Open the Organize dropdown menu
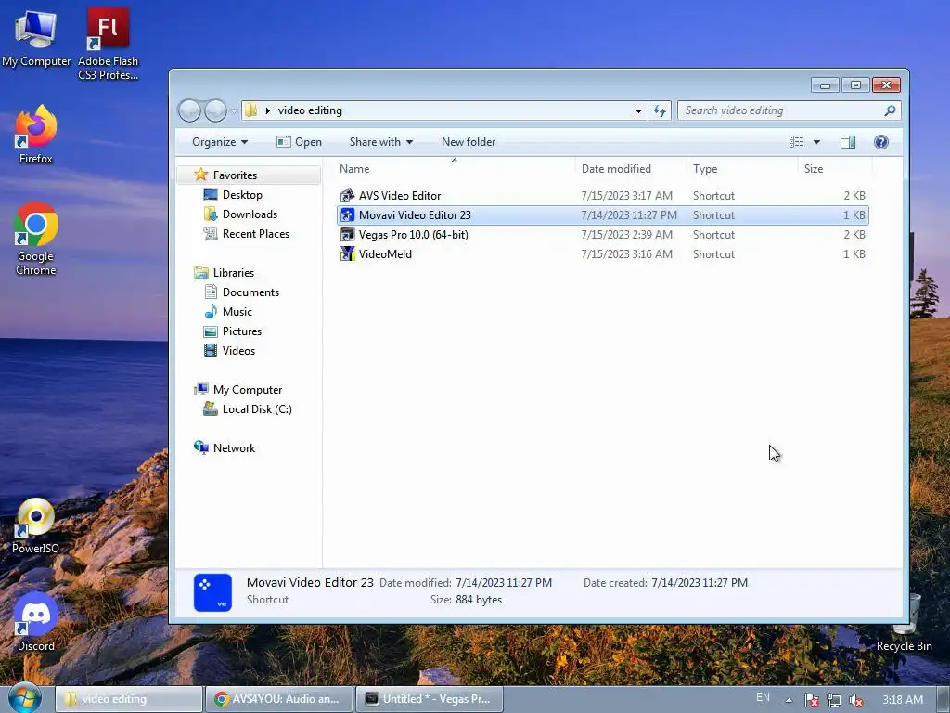950x713 pixels. coord(220,142)
